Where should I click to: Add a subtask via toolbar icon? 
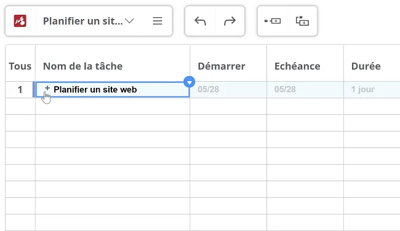coord(302,21)
